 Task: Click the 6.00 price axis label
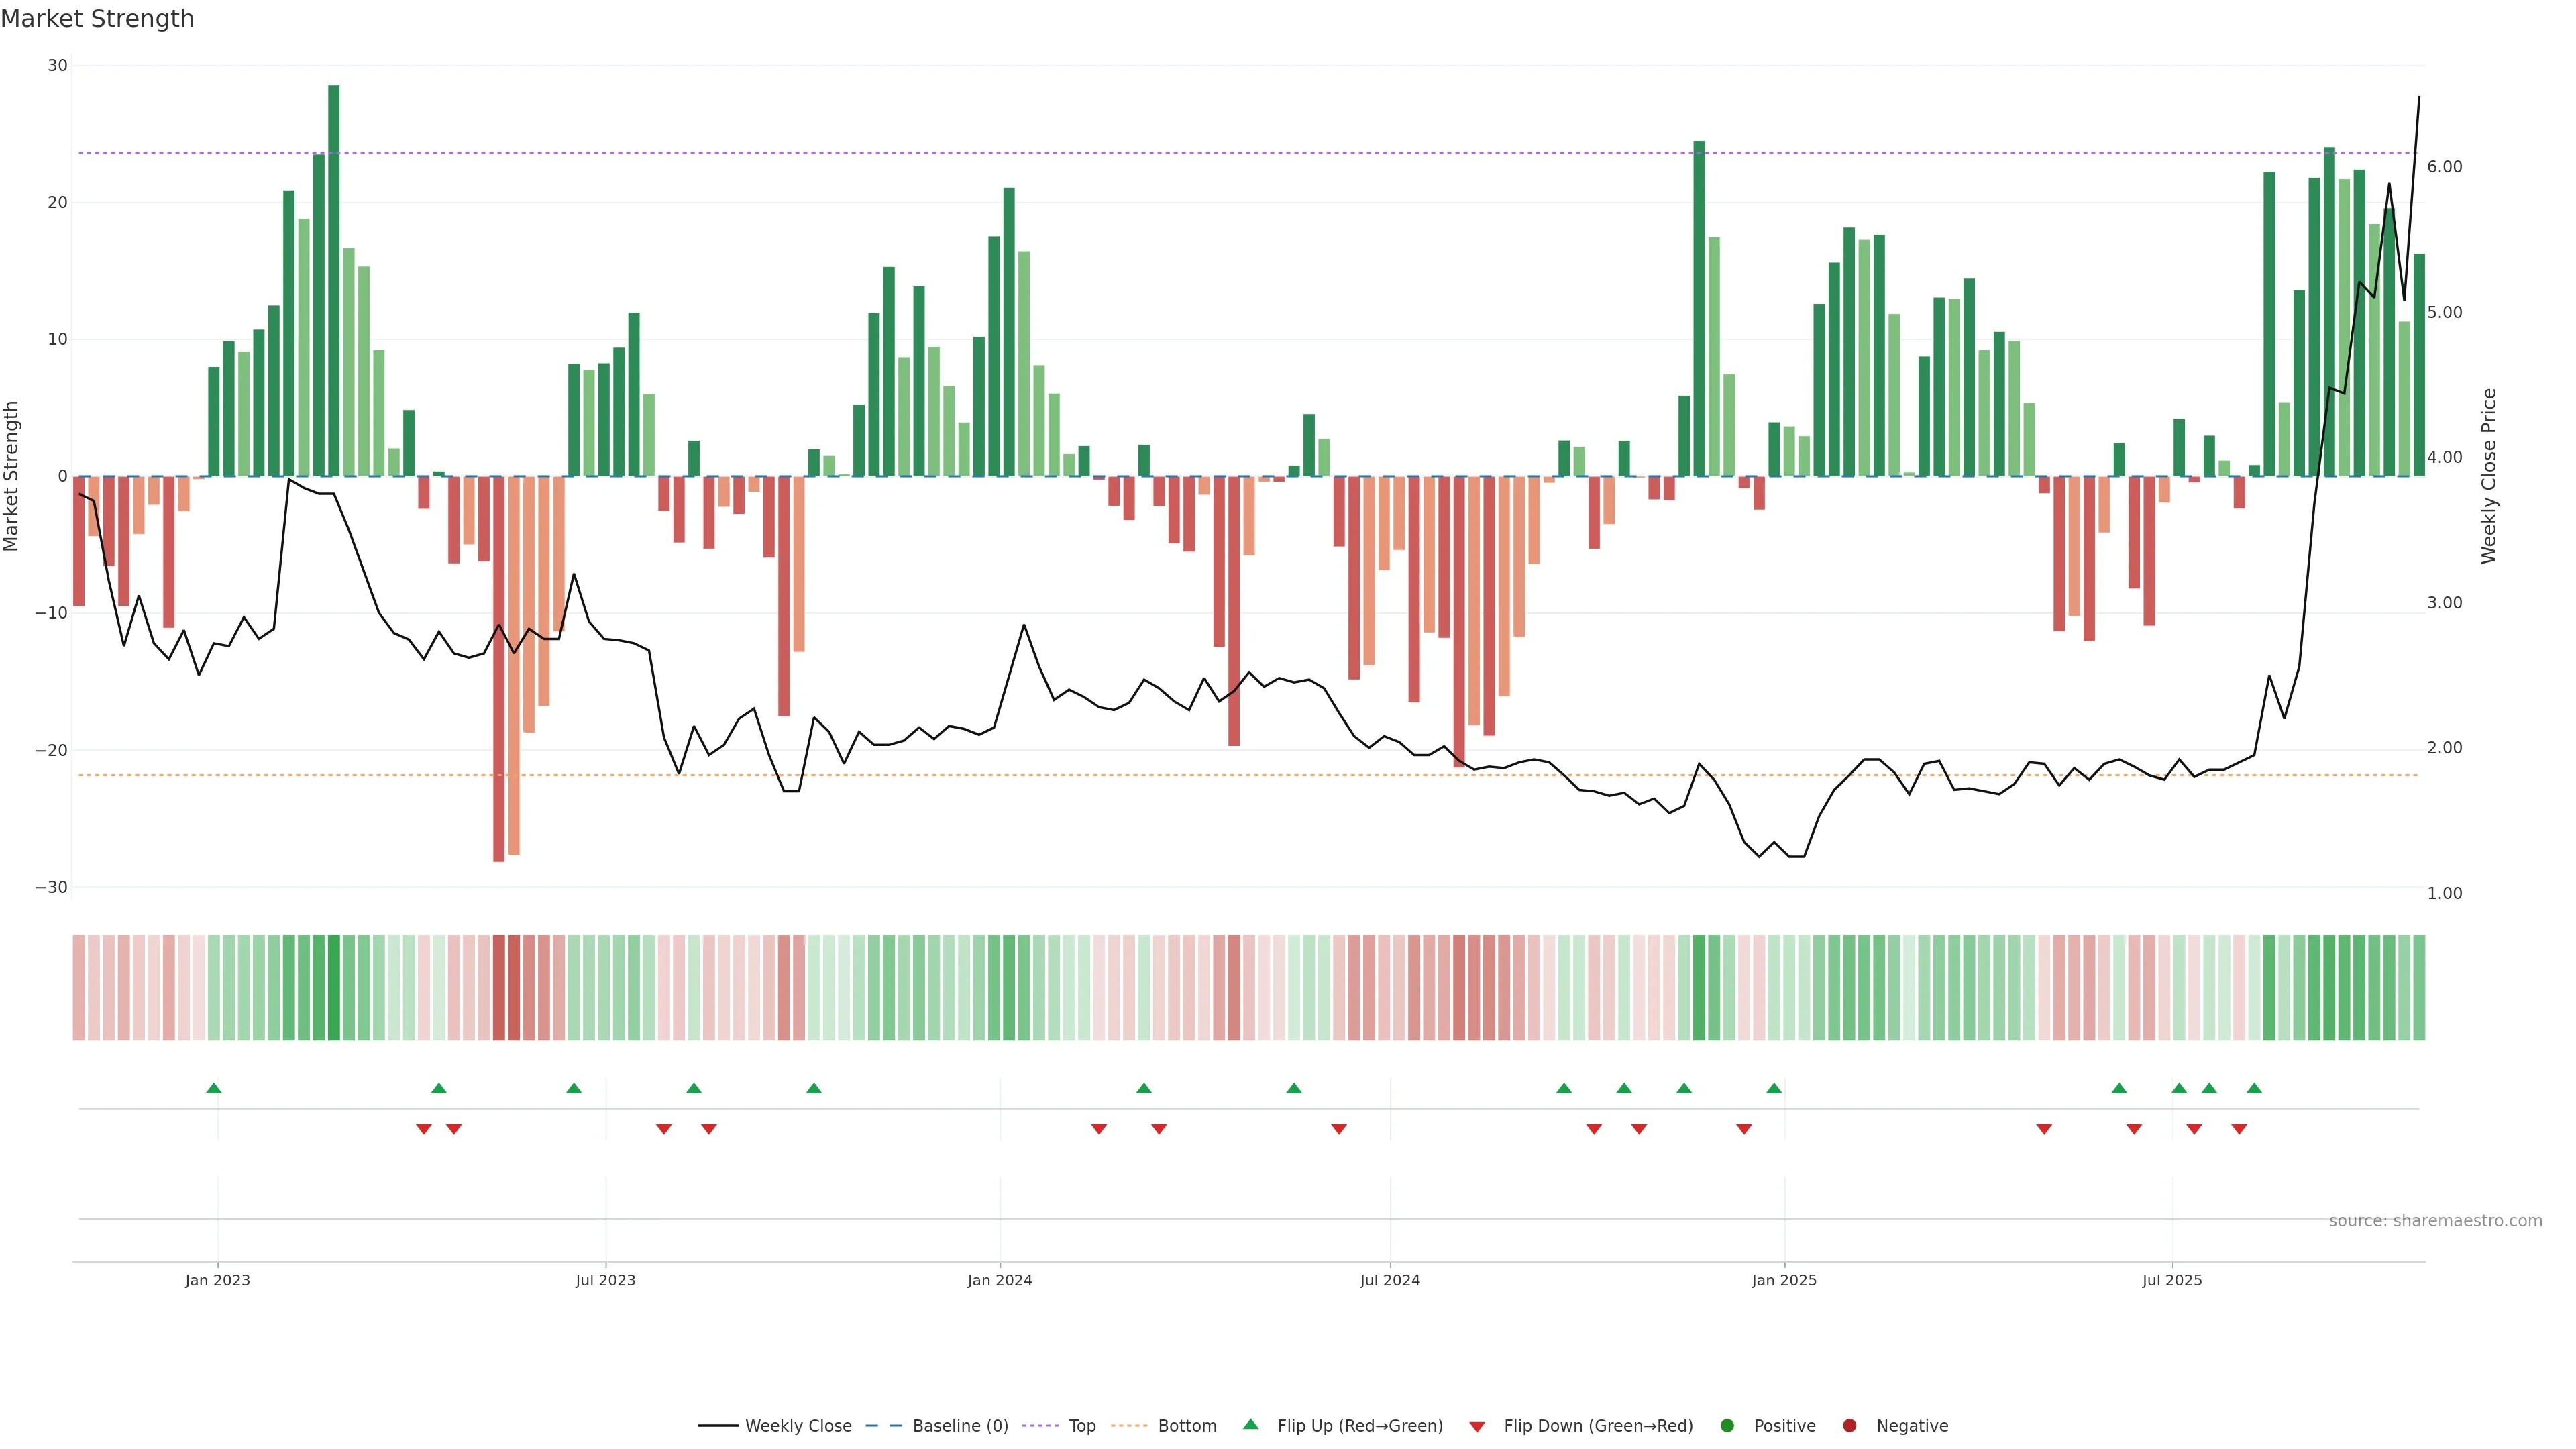click(2444, 167)
